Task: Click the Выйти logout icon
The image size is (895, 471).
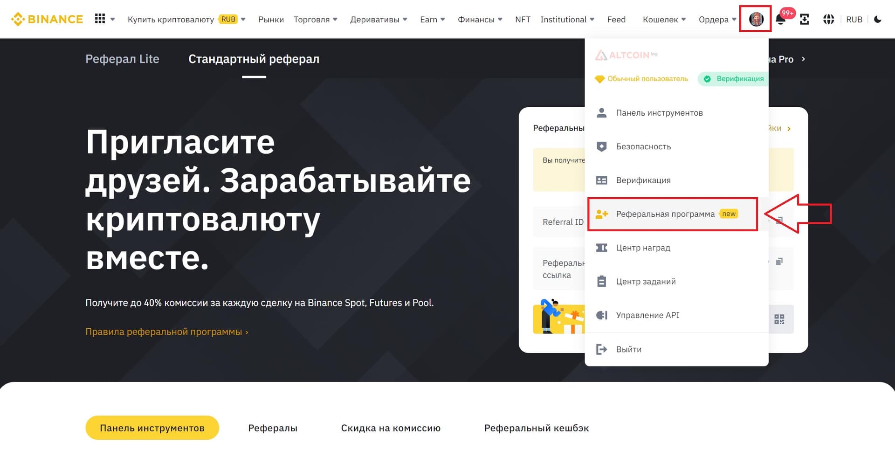Action: pyautogui.click(x=602, y=349)
